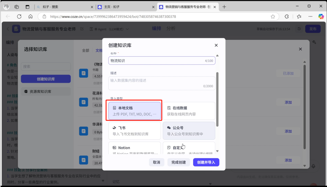The height and width of the screenshot is (187, 327).
Task: Select the 飞书 import type icon
Action: pyautogui.click(x=114, y=128)
